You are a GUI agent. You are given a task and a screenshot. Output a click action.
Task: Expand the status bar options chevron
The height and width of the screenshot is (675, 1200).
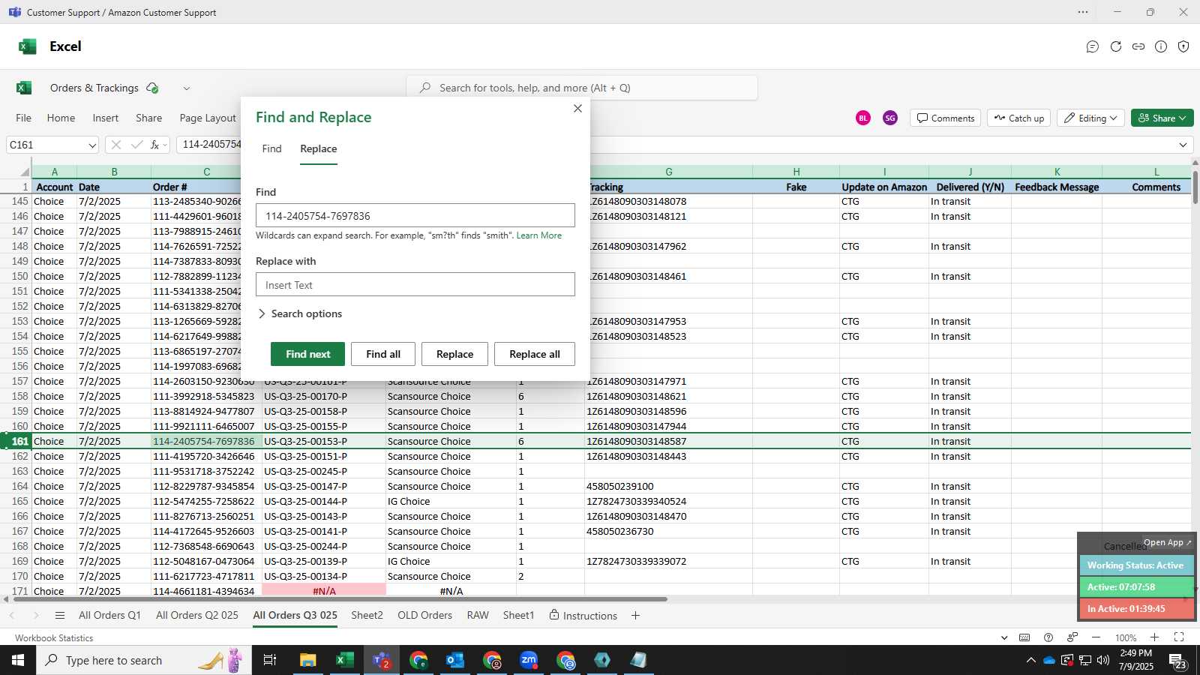tap(1004, 637)
